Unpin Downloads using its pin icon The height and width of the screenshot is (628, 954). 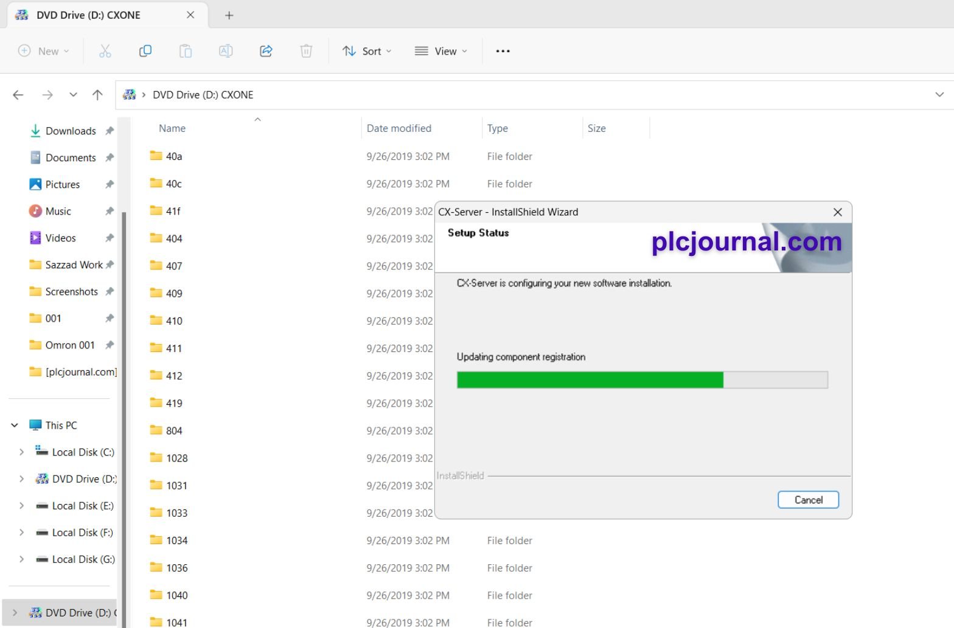pyautogui.click(x=110, y=131)
